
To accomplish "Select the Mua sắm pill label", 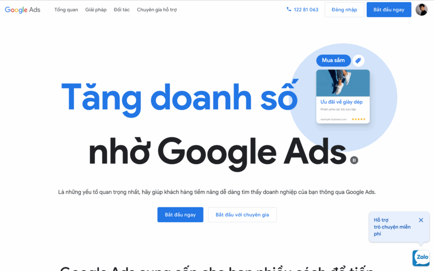I will 334,60.
